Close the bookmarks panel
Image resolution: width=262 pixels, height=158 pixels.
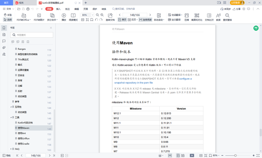[51, 28]
